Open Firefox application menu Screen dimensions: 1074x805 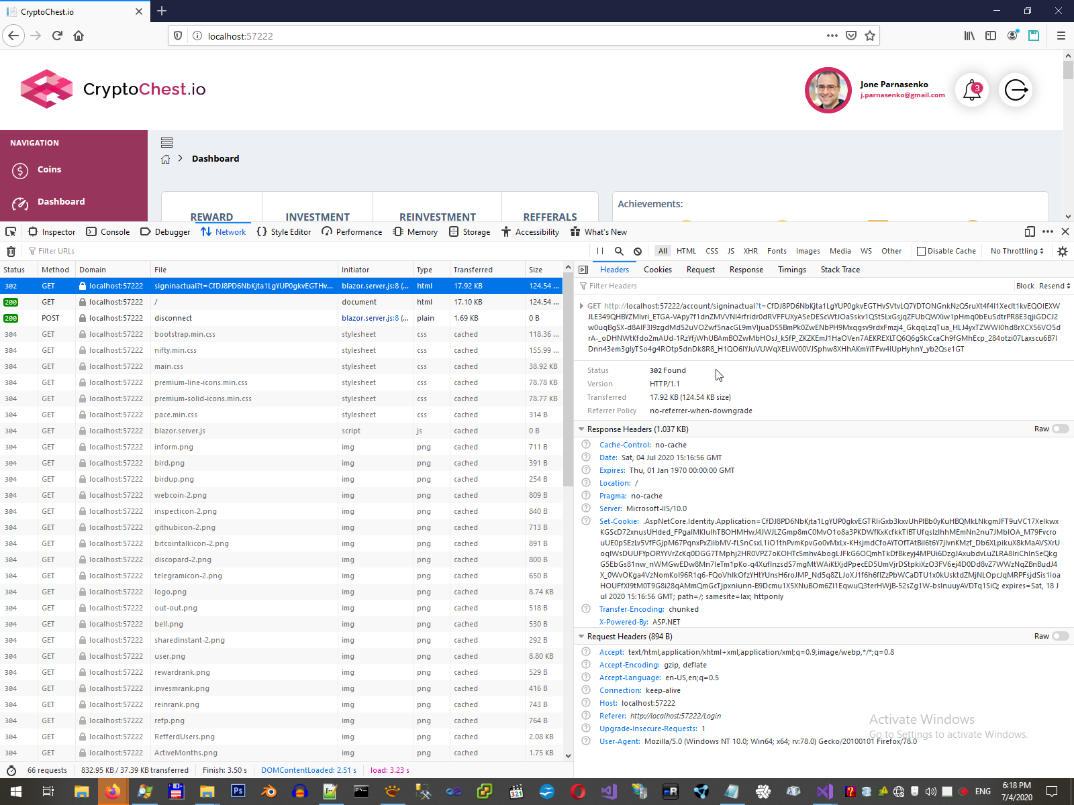[x=1061, y=36]
